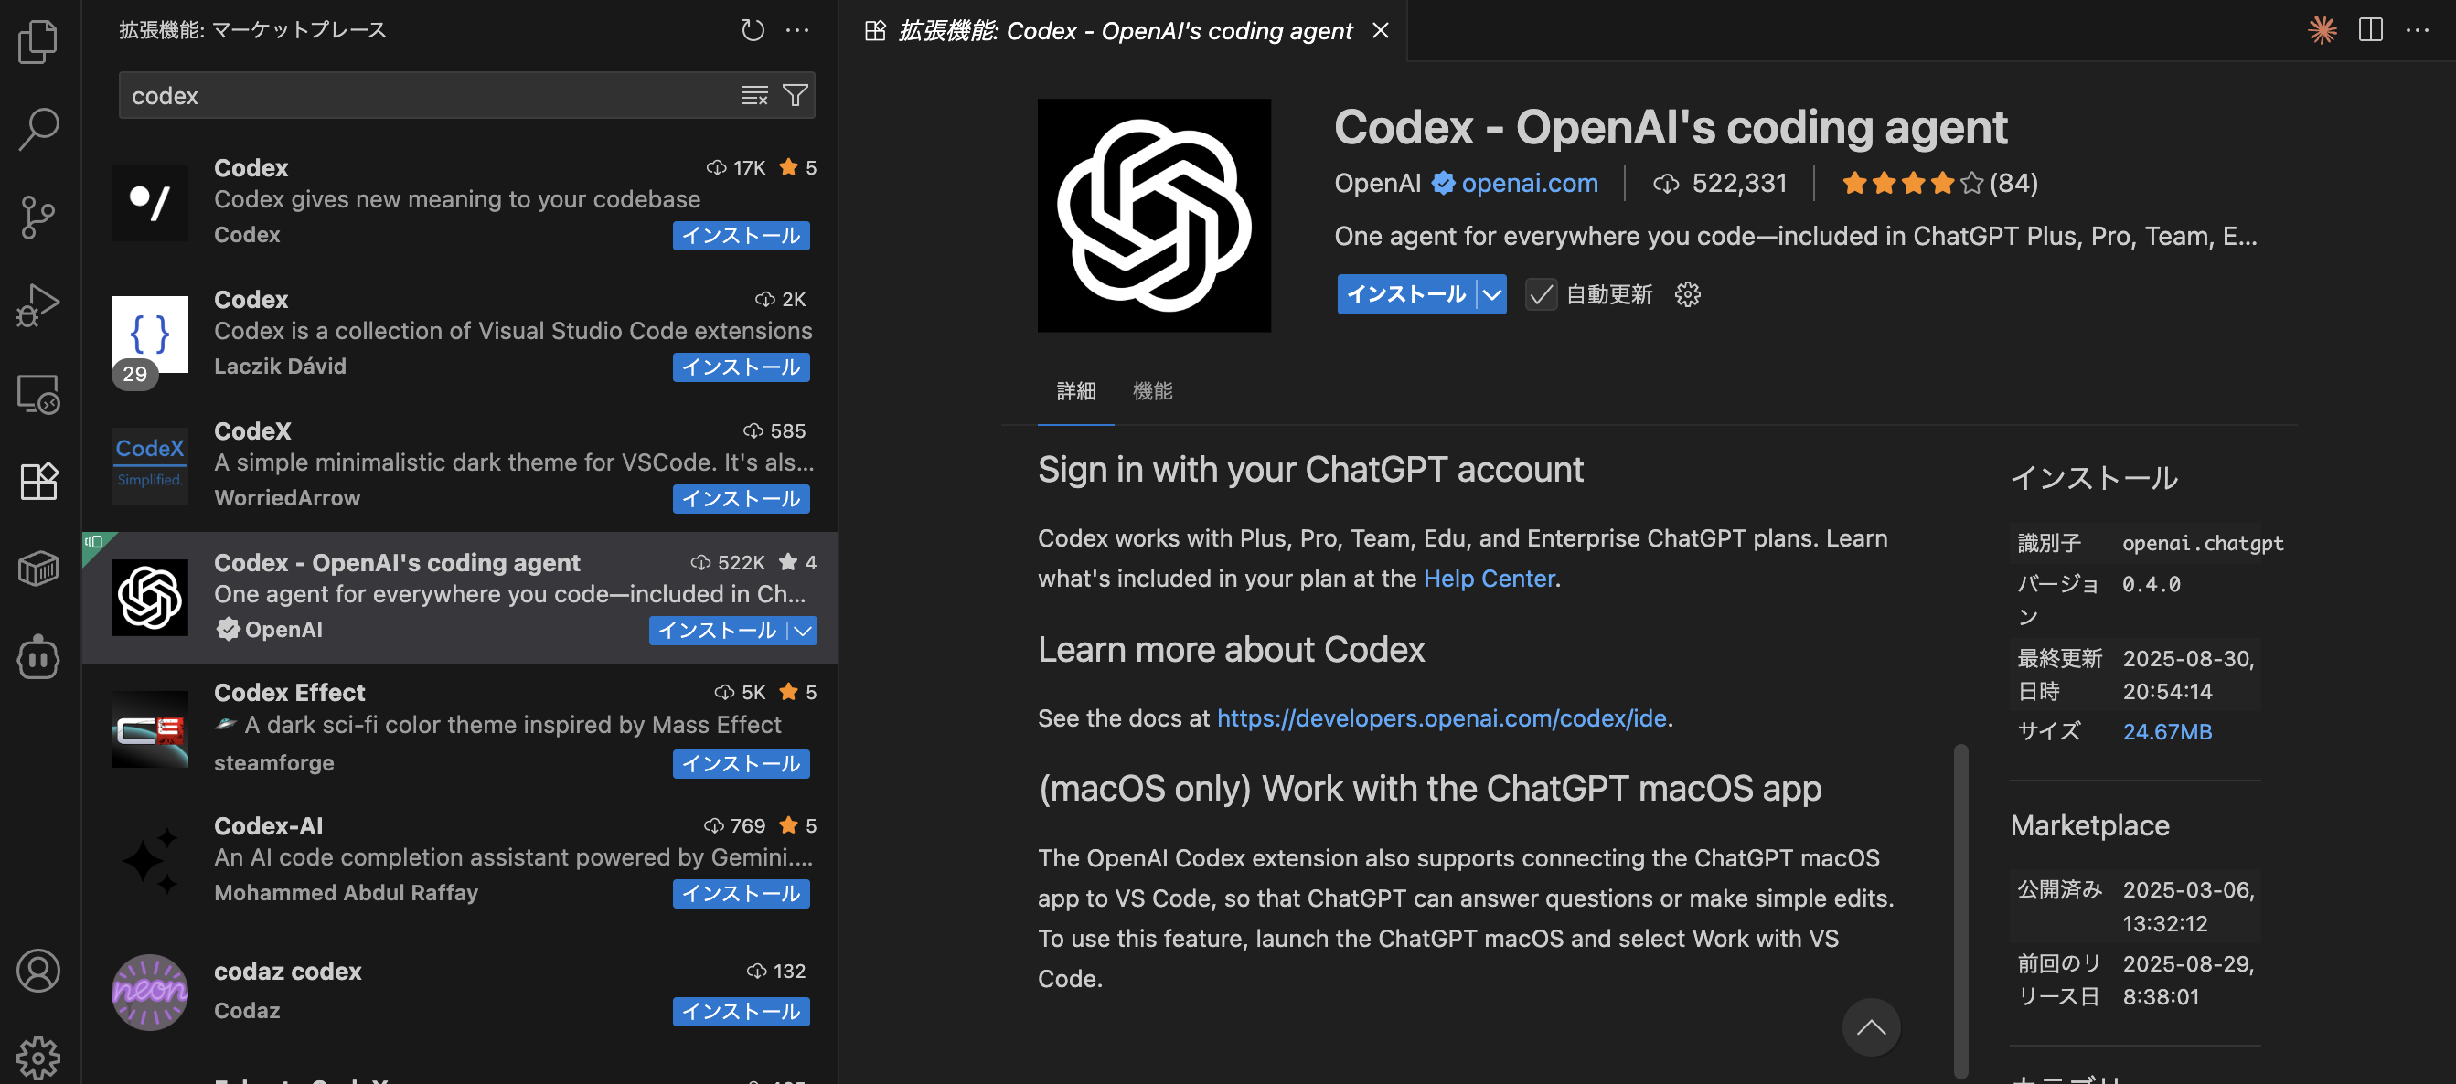This screenshot has height=1084, width=2456.
Task: Click the refresh extensions icon
Action: [x=753, y=30]
